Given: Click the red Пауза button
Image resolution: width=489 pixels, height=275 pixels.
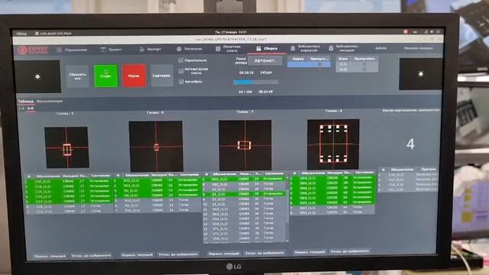Looking at the screenshot, I should (x=134, y=76).
